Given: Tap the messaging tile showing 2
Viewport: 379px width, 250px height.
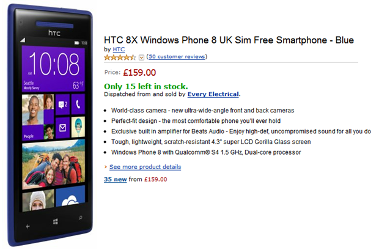Looking at the screenshot, I should point(63,105).
